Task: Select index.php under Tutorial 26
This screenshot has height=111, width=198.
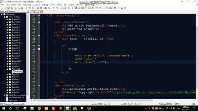Action: click(19, 72)
